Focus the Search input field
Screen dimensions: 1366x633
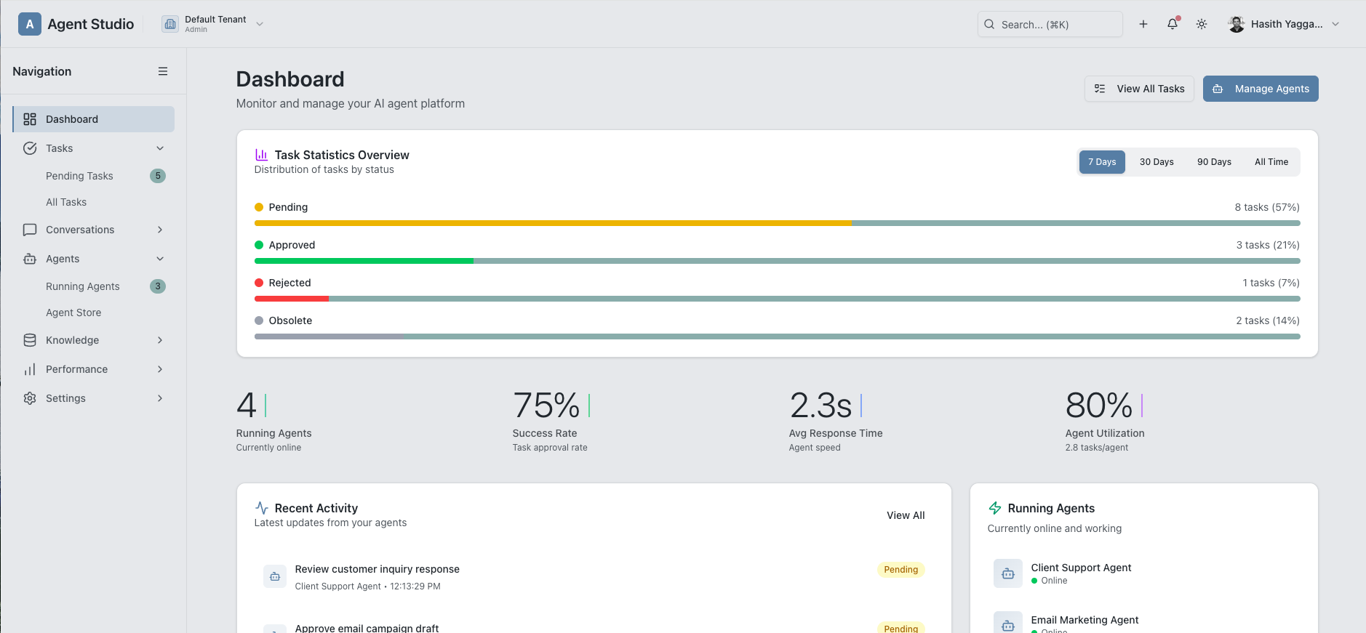[x=1050, y=24]
